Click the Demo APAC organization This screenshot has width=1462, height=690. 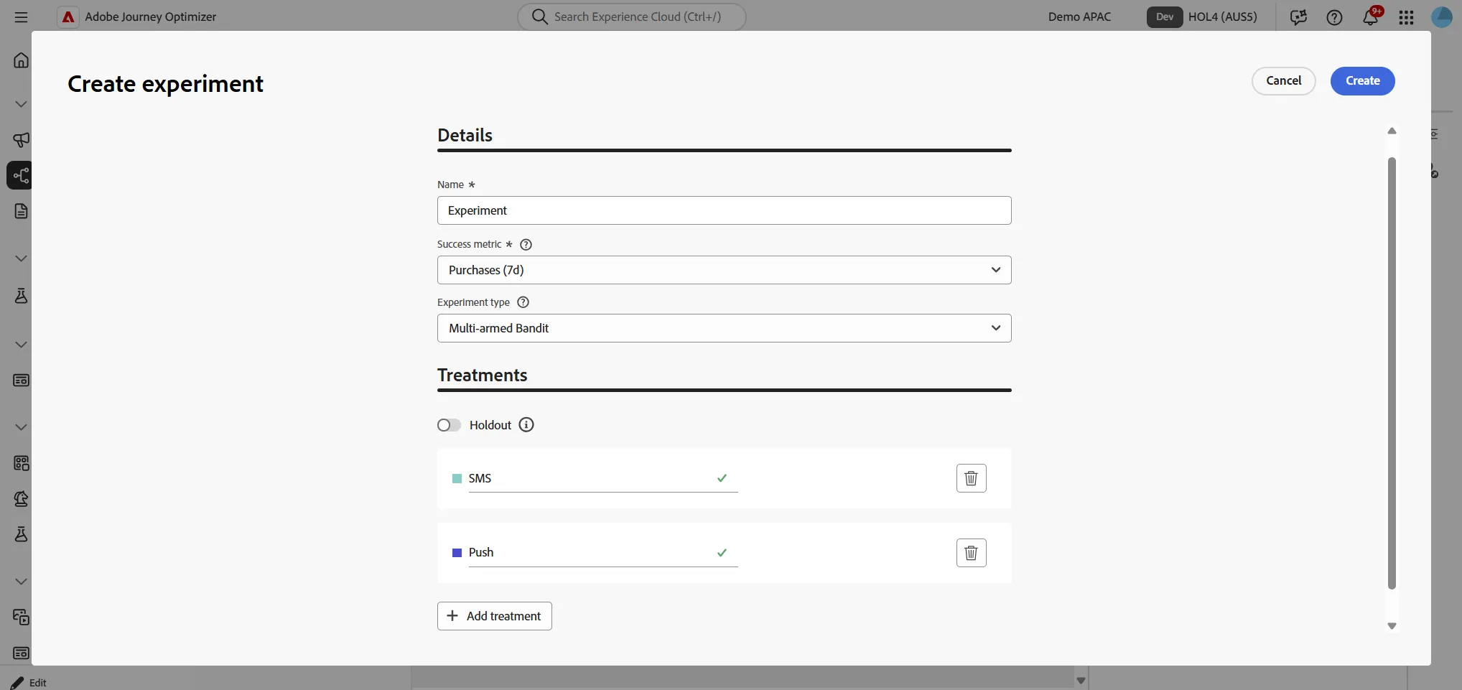(1079, 17)
